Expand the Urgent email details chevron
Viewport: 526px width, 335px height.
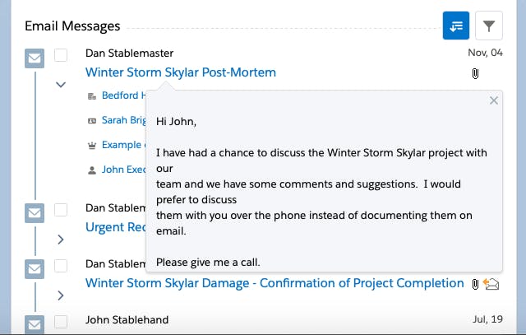pos(61,240)
